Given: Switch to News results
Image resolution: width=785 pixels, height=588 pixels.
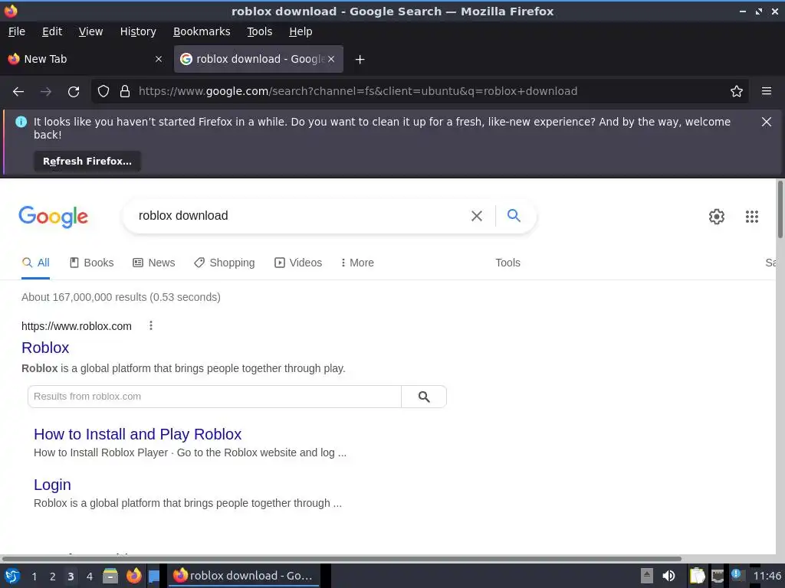Looking at the screenshot, I should pos(153,263).
